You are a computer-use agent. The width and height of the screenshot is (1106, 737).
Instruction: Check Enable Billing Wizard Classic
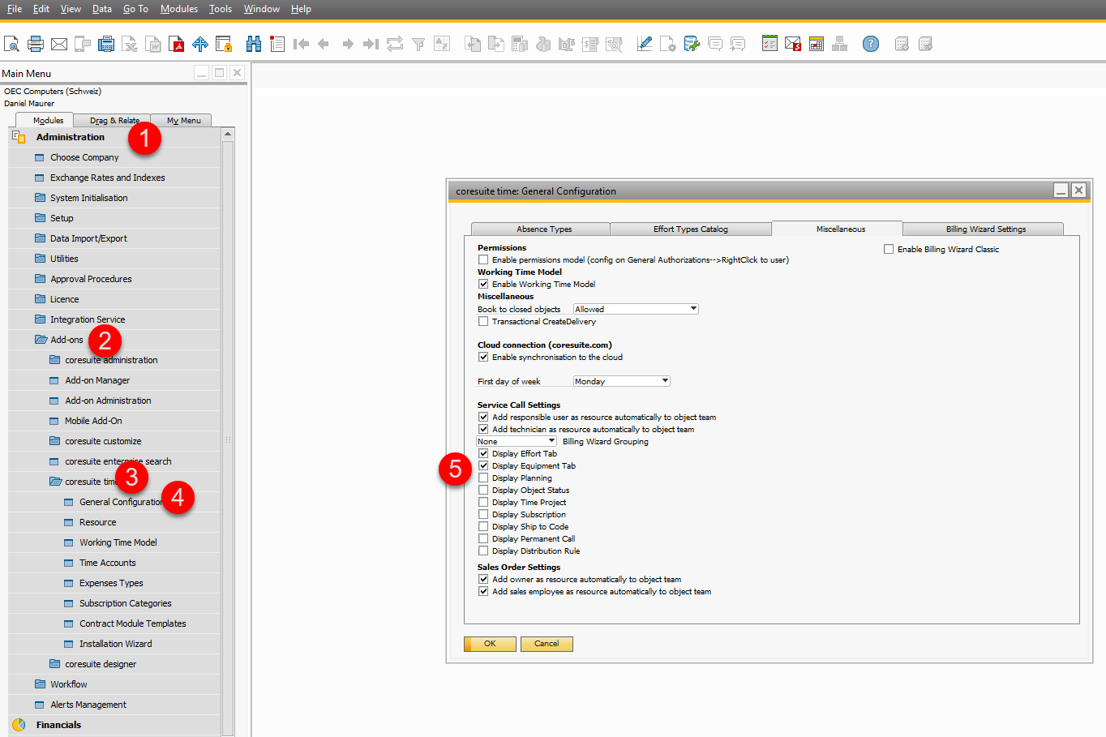[889, 250]
